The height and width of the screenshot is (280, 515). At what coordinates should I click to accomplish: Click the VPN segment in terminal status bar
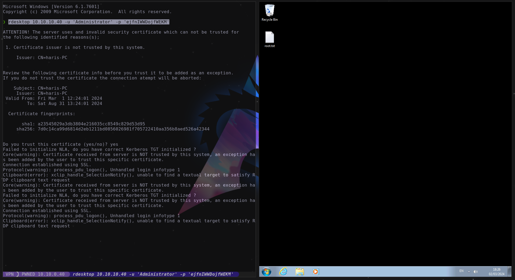10,274
